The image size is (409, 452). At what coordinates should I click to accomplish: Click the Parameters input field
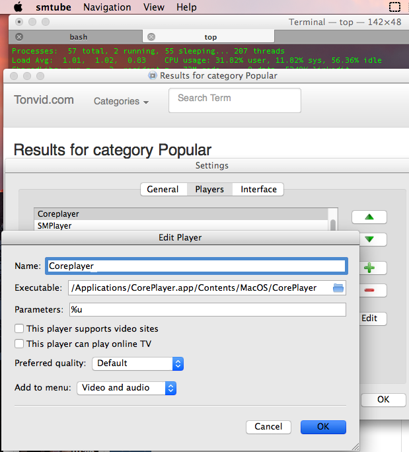click(x=207, y=310)
